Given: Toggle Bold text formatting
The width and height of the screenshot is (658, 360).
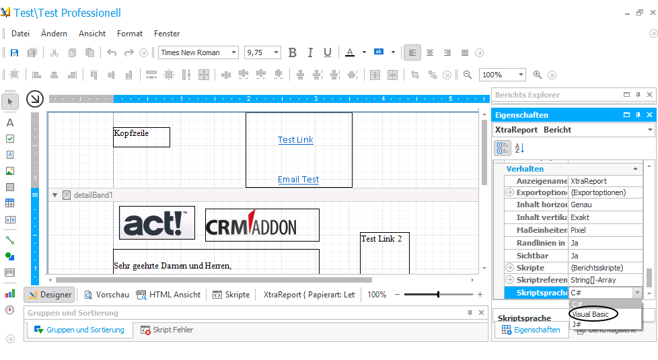Looking at the screenshot, I should click(293, 53).
